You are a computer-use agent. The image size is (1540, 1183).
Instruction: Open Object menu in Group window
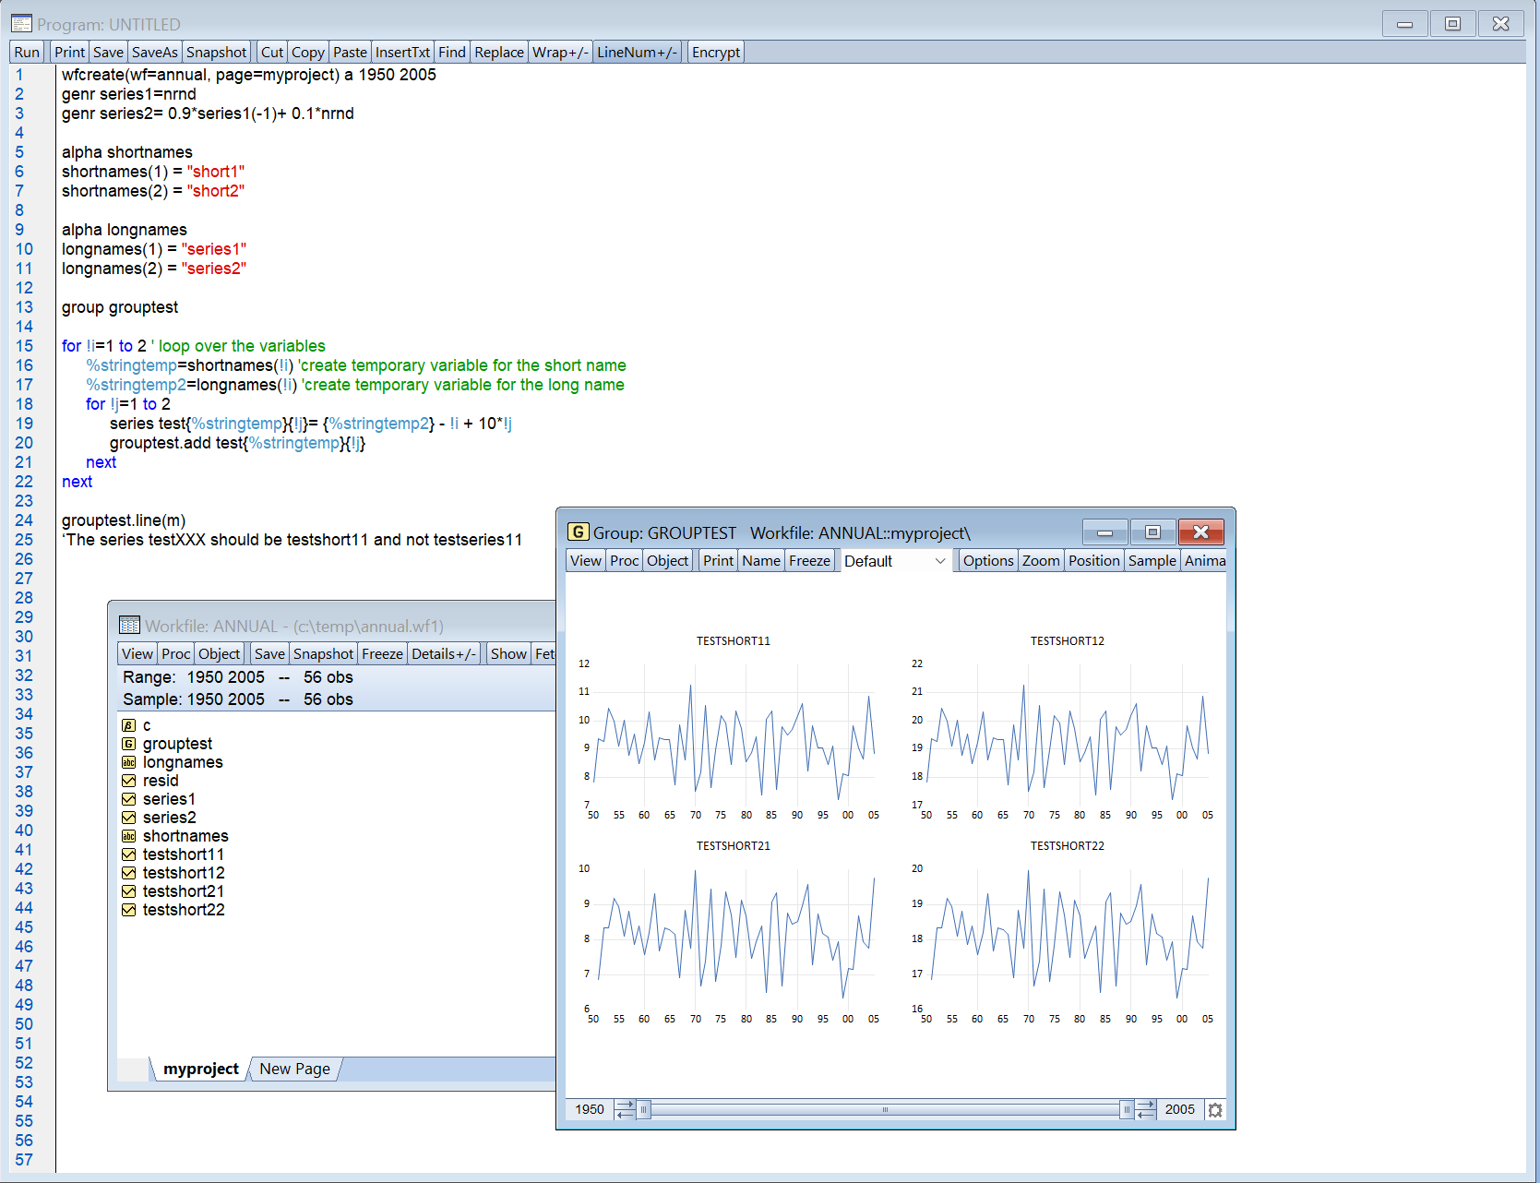(x=668, y=561)
